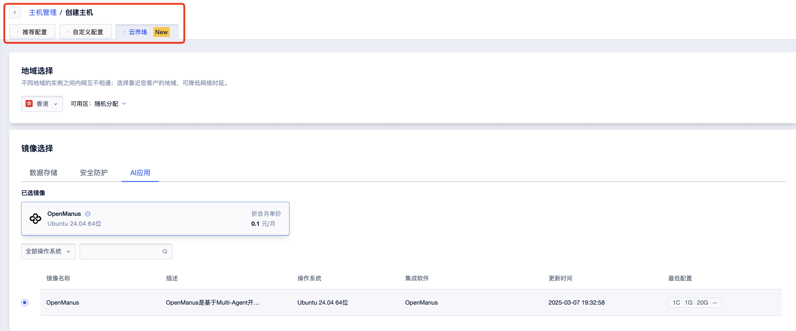The image size is (796, 331).
Task: Open the 数据存储 image category tab
Action: click(x=44, y=173)
